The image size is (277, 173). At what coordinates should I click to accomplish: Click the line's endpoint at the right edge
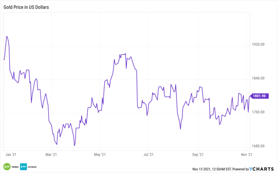[x=251, y=96]
